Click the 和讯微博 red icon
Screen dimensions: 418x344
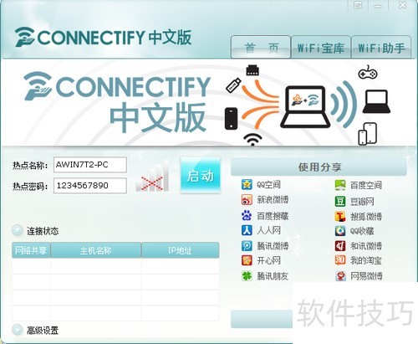click(x=340, y=246)
